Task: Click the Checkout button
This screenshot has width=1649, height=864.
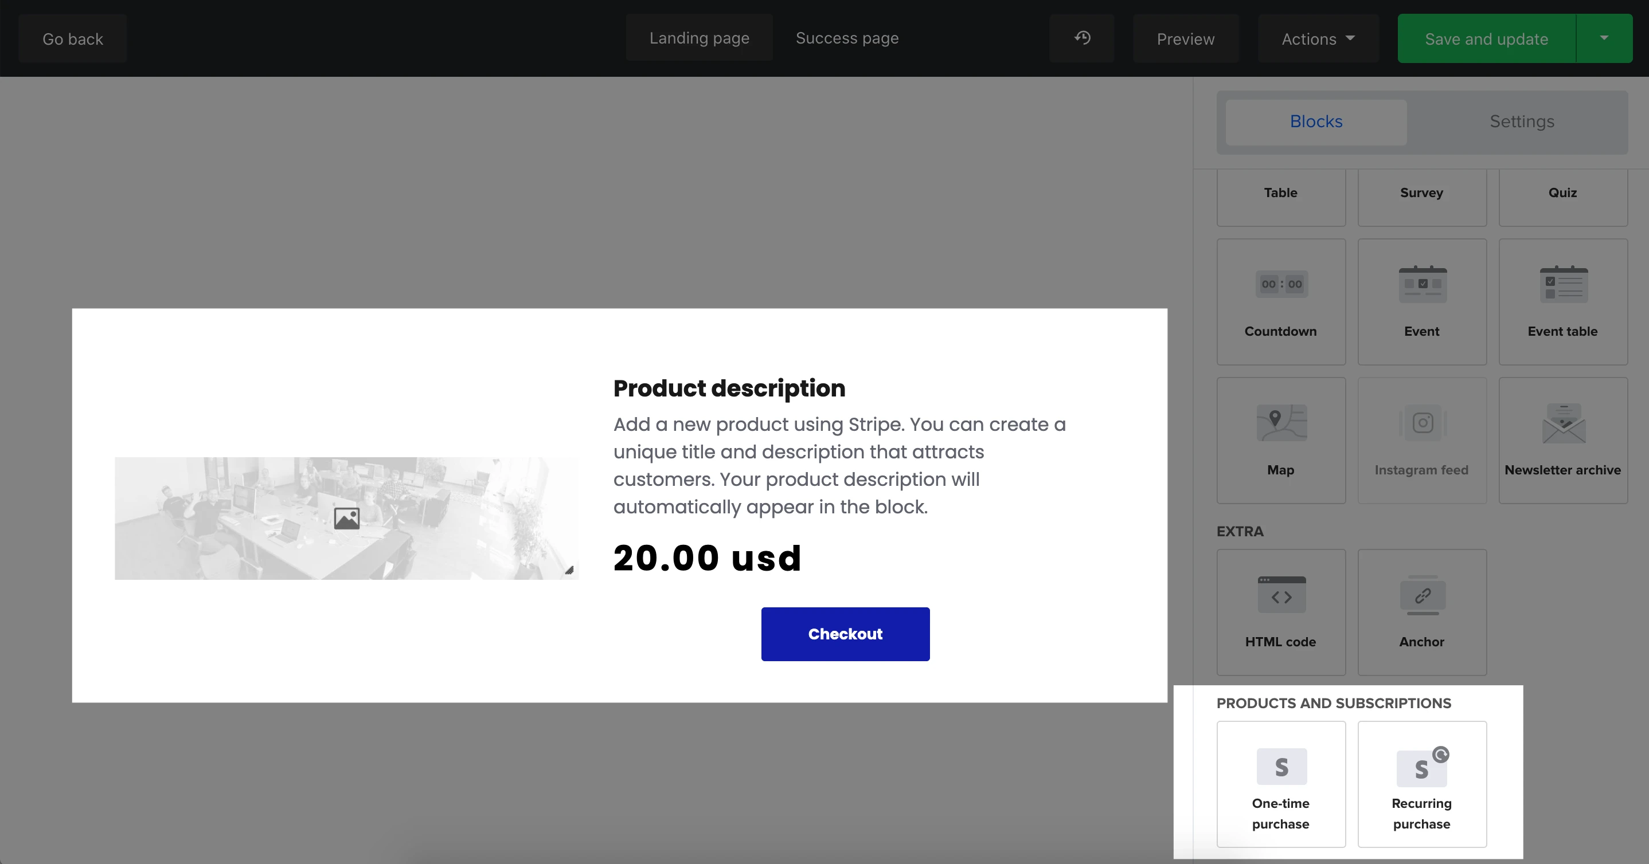Action: point(845,634)
